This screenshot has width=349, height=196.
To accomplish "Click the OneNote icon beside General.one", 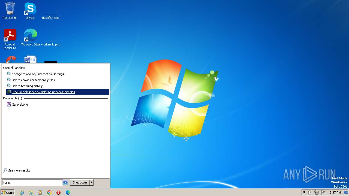I will coord(9,104).
